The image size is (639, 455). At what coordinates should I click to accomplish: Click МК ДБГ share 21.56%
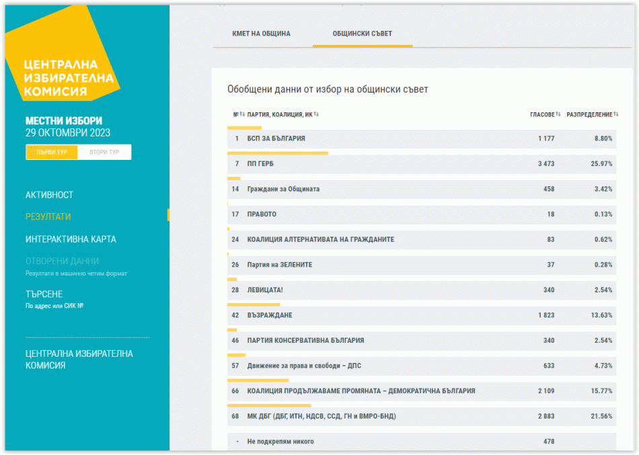(601, 416)
